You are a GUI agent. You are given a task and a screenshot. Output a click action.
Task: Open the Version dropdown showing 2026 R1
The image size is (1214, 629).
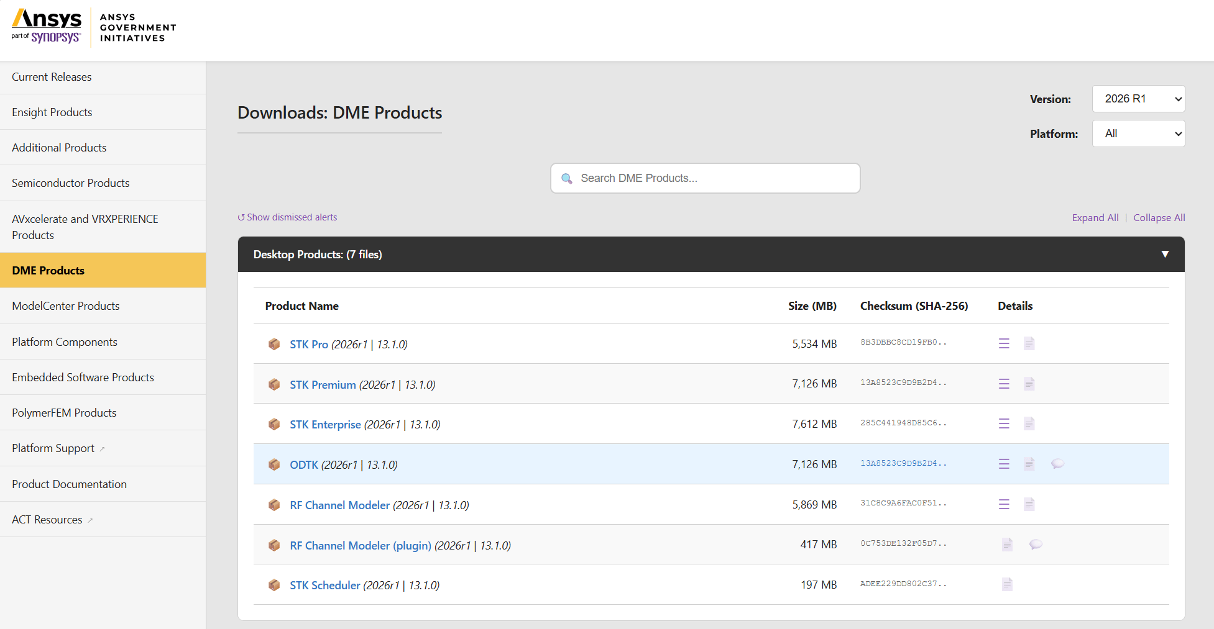click(x=1138, y=99)
